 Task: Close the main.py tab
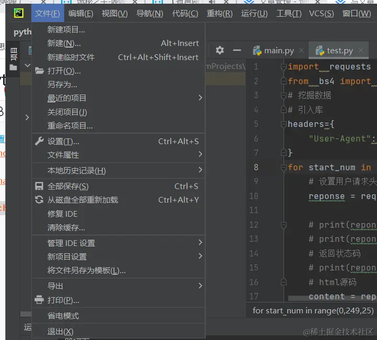pyautogui.click(x=301, y=50)
